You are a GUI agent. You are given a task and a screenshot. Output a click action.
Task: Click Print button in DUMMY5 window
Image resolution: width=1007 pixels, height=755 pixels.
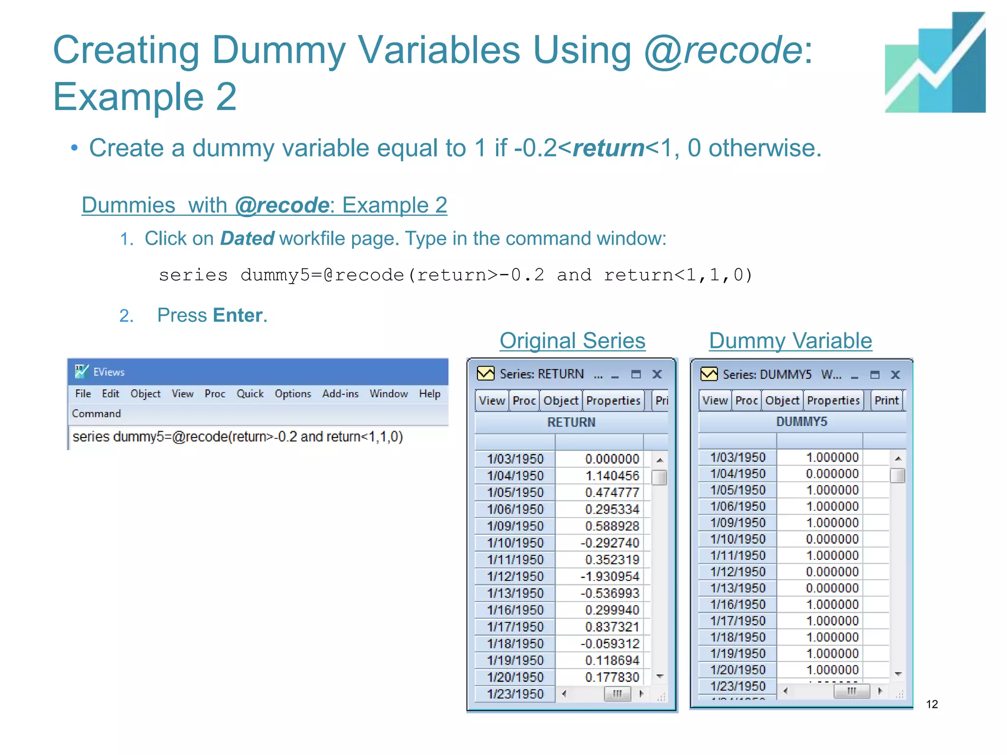click(x=886, y=401)
